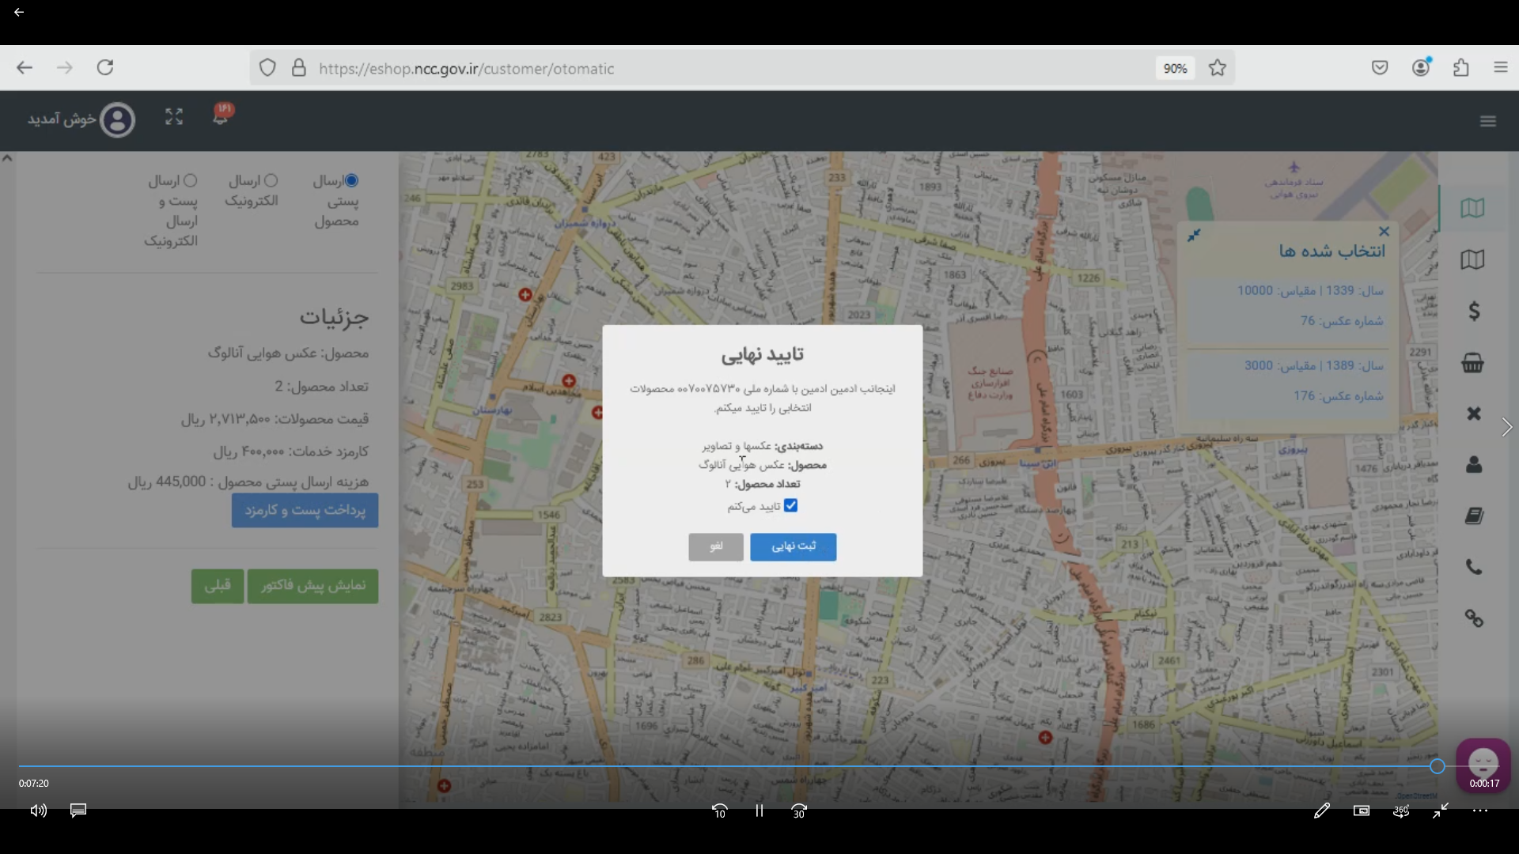
Task: Click the browser forward arrow
Action: pos(65,68)
